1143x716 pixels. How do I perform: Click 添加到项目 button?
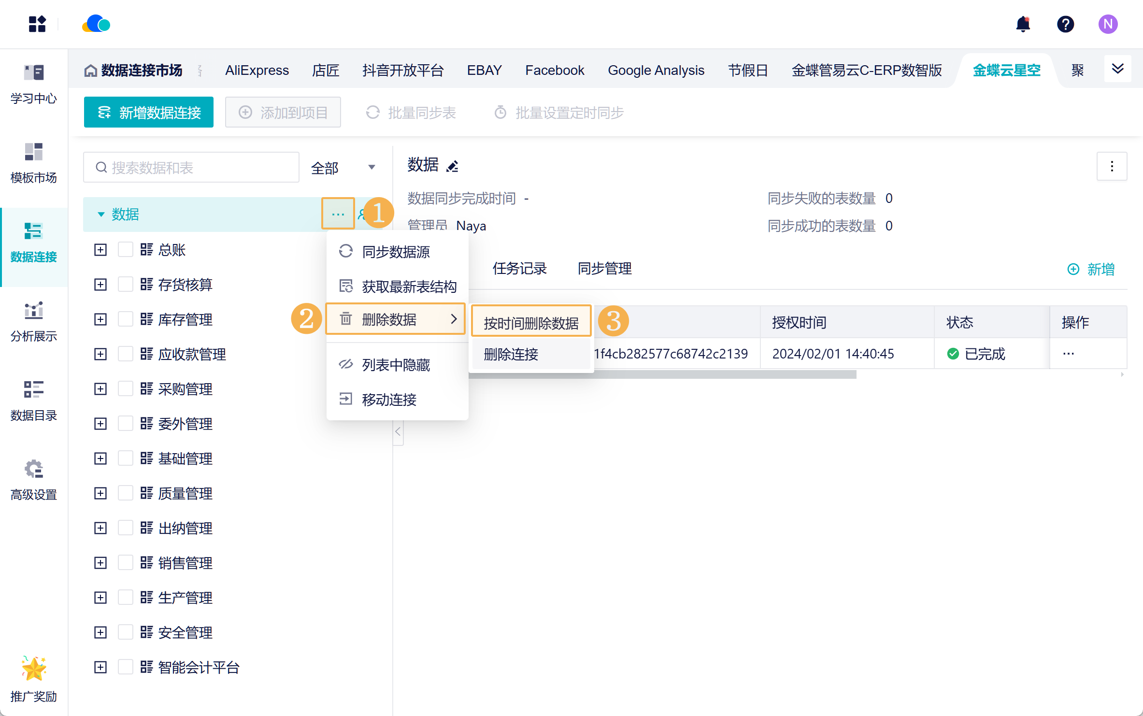pyautogui.click(x=283, y=112)
